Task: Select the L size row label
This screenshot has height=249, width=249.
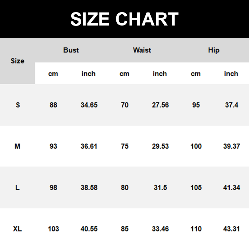Action: pos(17,188)
